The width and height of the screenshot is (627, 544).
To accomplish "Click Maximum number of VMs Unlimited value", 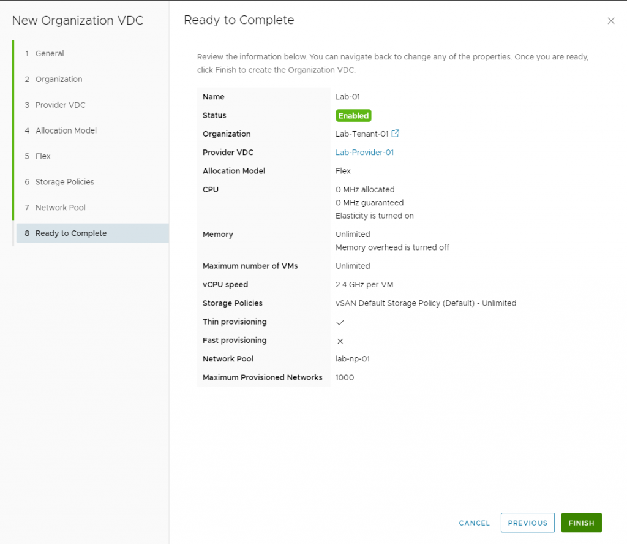I will tap(353, 266).
